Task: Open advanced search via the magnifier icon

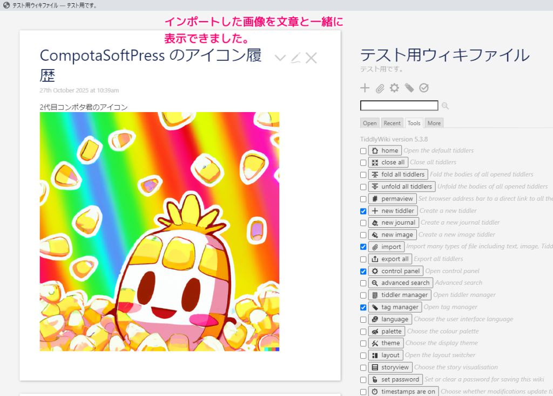Action: coord(446,106)
